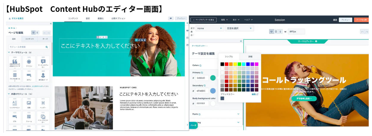The width and height of the screenshot is (372, 136).
Task: Add the ヘッダー module
Action: (x=43, y=104)
